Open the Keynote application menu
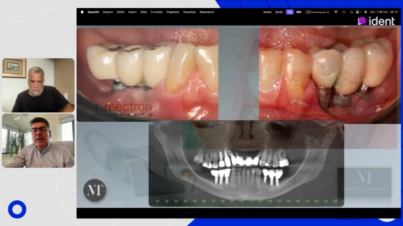Viewport: 403px width, 226px height. [x=93, y=12]
